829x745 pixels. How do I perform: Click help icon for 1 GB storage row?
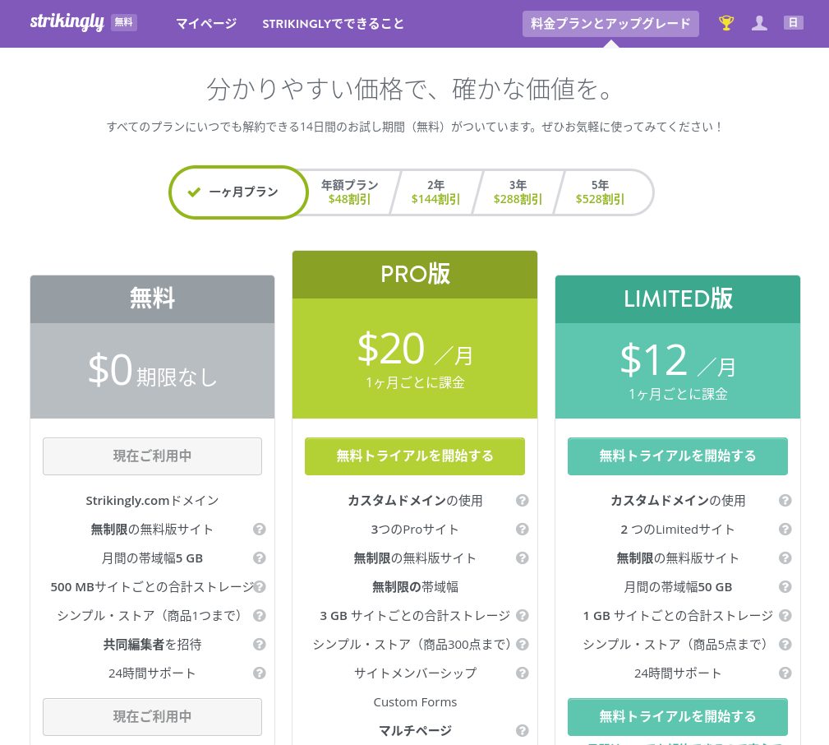(785, 615)
